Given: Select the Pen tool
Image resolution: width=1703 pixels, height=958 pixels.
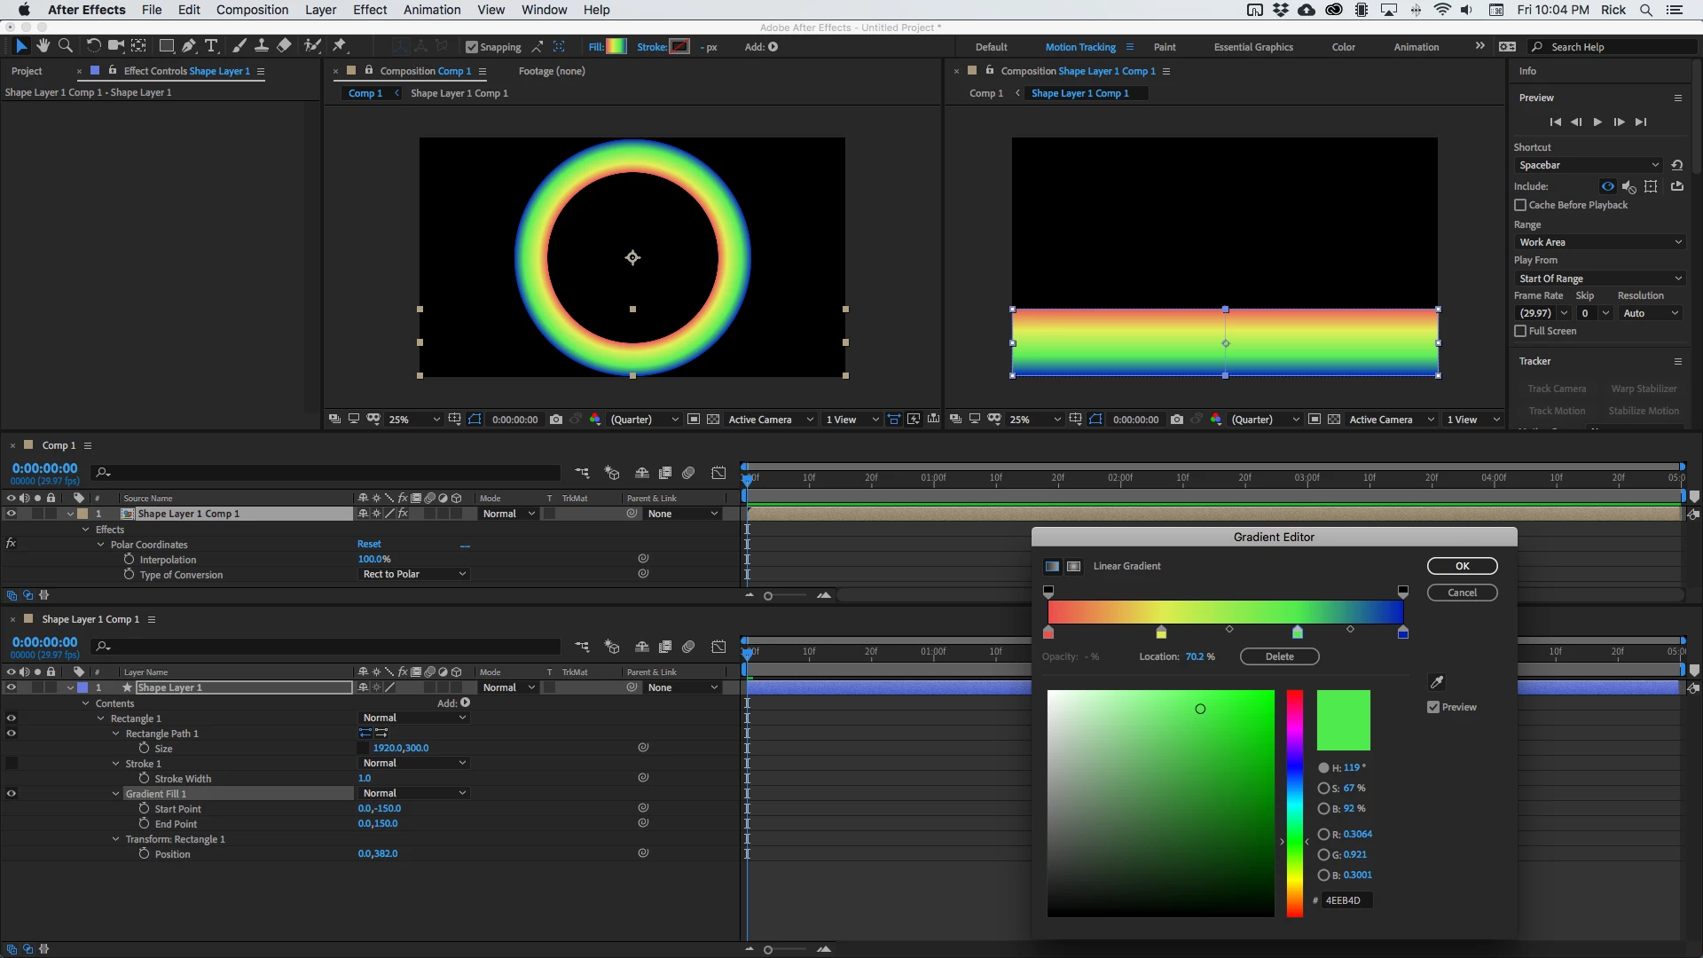Looking at the screenshot, I should coord(188,46).
